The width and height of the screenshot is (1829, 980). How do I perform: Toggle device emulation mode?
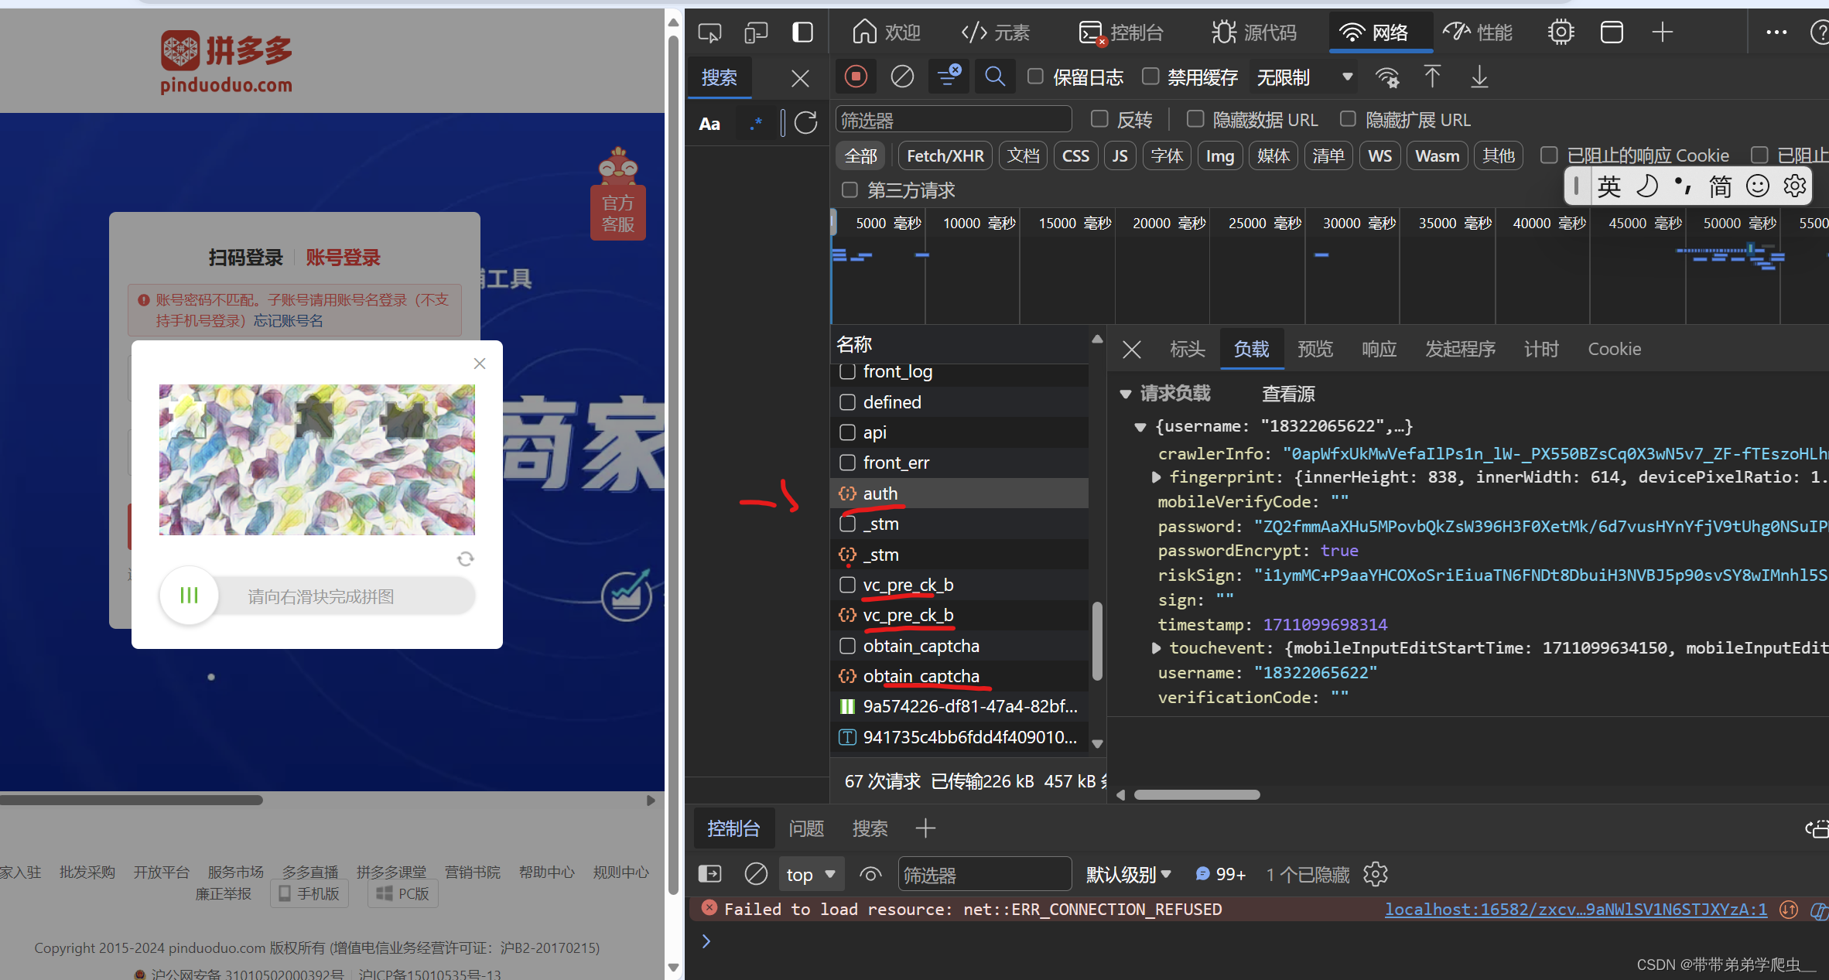pyautogui.click(x=756, y=32)
